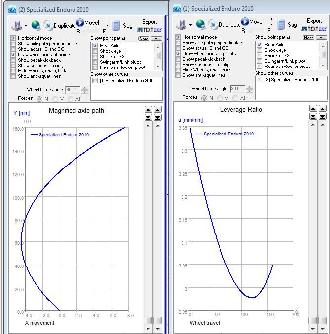This screenshot has width=330, height=334.
Task: Click the Move! play icon in window (1)
Action: pyautogui.click(x=245, y=22)
